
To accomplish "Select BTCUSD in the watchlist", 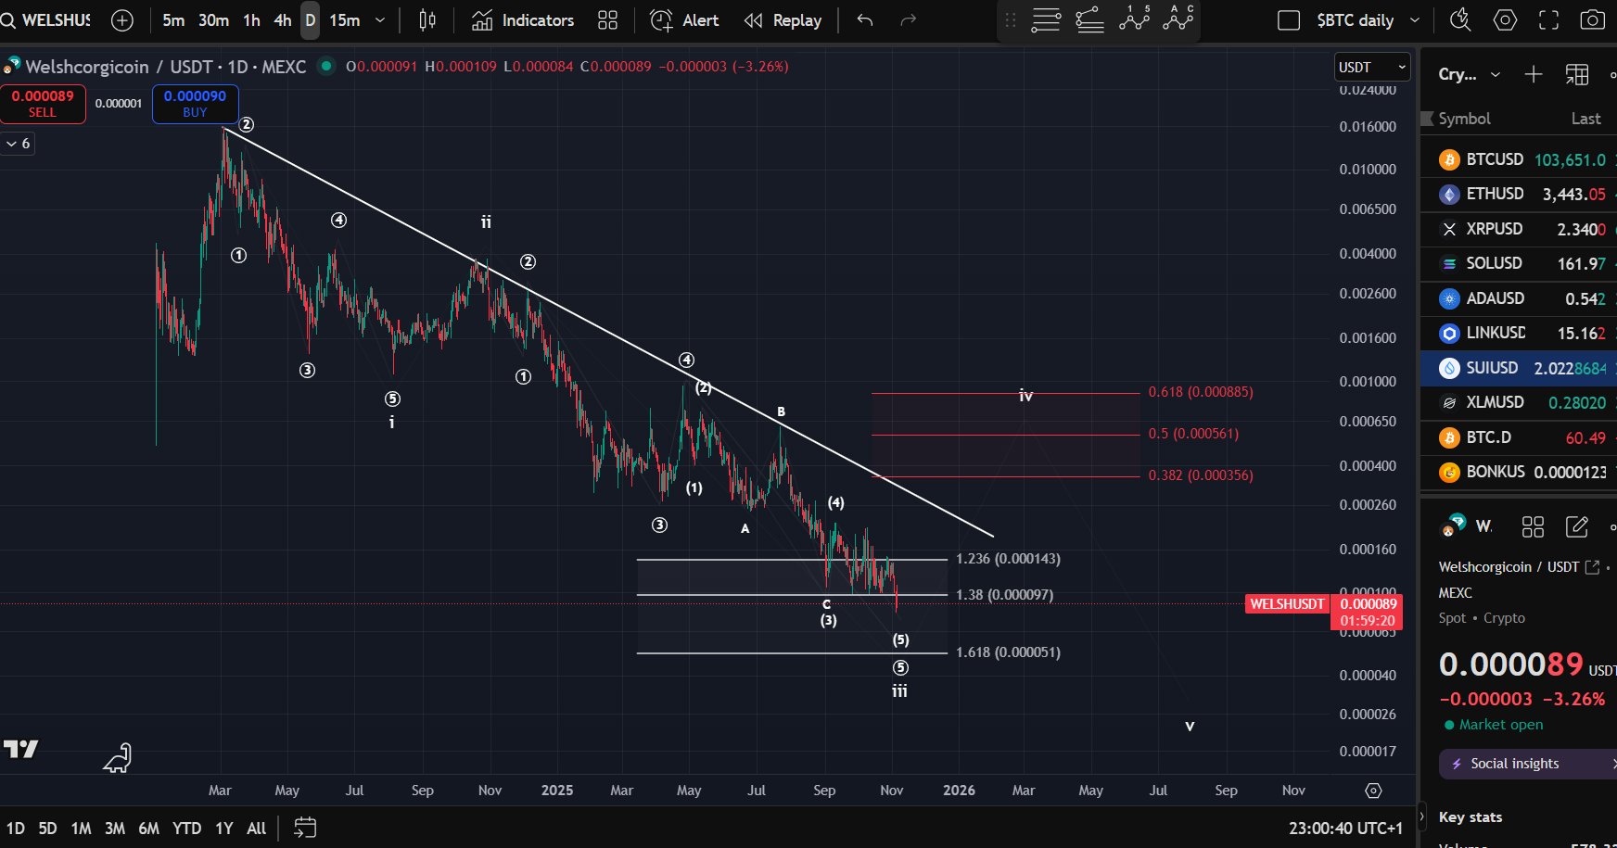I will [x=1519, y=159].
